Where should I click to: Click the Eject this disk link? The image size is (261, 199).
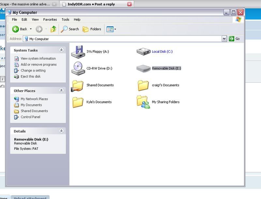coord(31,77)
